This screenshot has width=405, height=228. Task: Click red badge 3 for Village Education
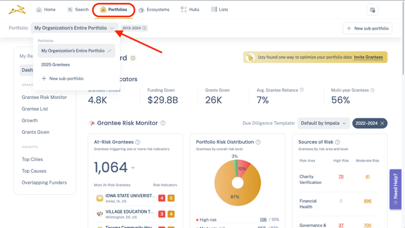[161, 214]
